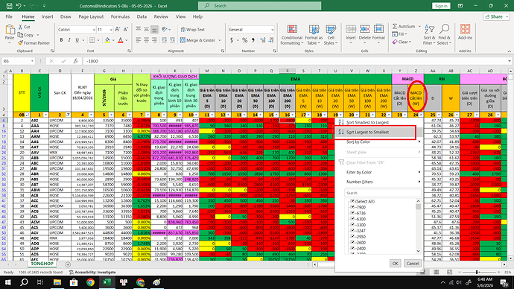Viewport: 514px width, 289px height.
Task: Toggle Underline formatting
Action: pyautogui.click(x=77, y=40)
